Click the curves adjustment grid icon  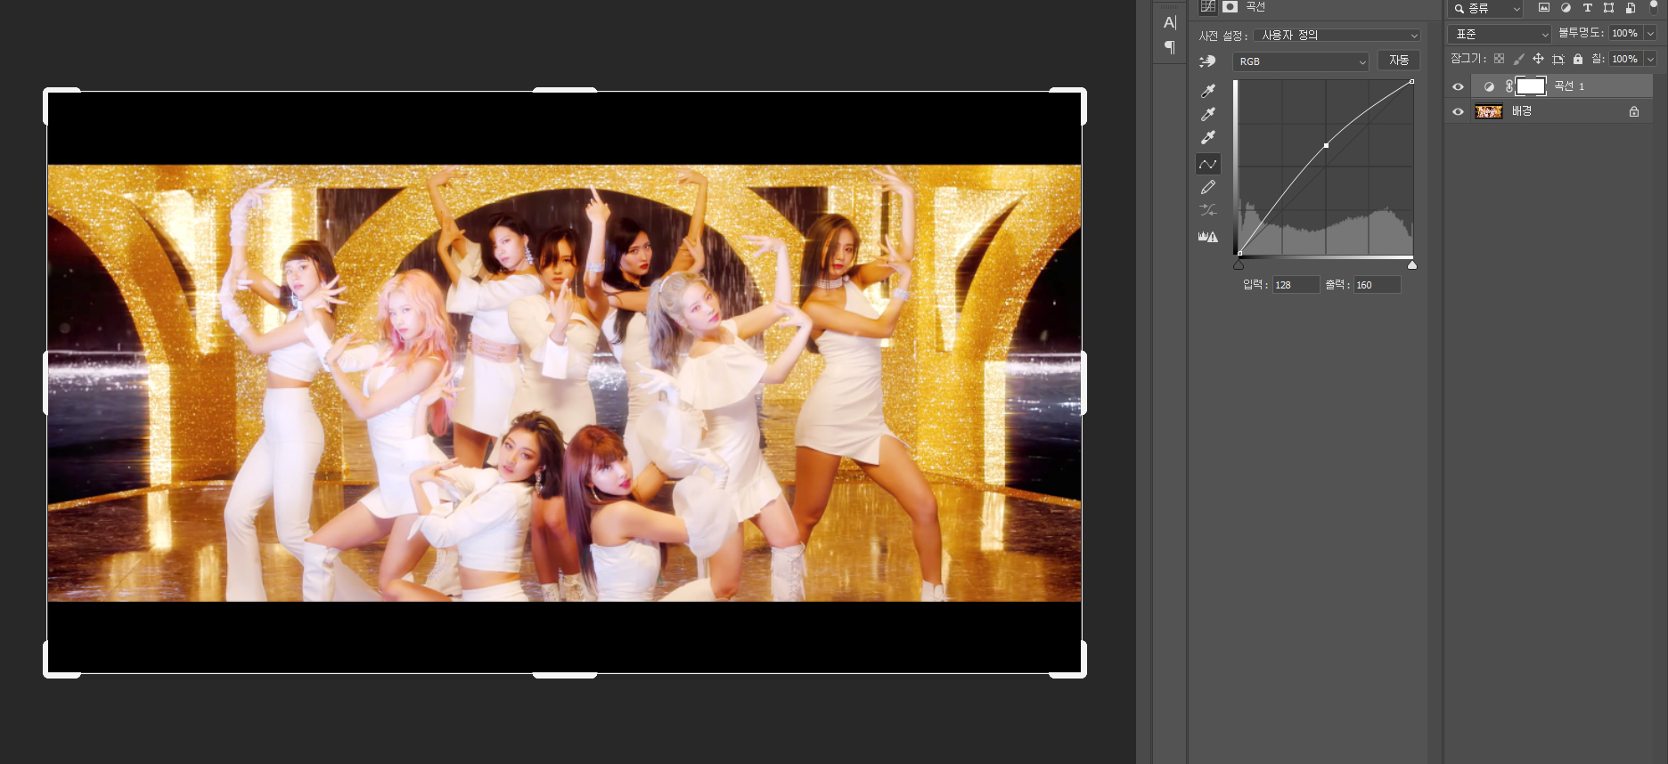(x=1207, y=7)
